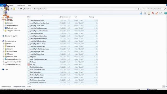Sort by the Имя column header

click(29, 17)
